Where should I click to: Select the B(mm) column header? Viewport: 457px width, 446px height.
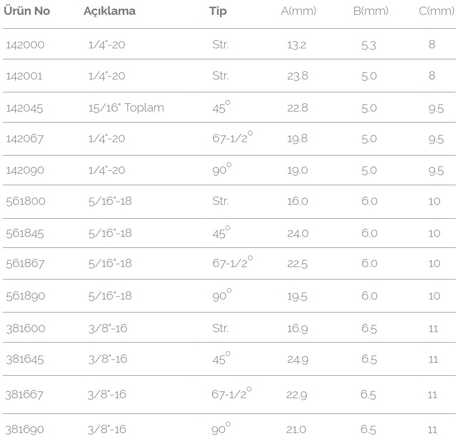[x=371, y=11]
